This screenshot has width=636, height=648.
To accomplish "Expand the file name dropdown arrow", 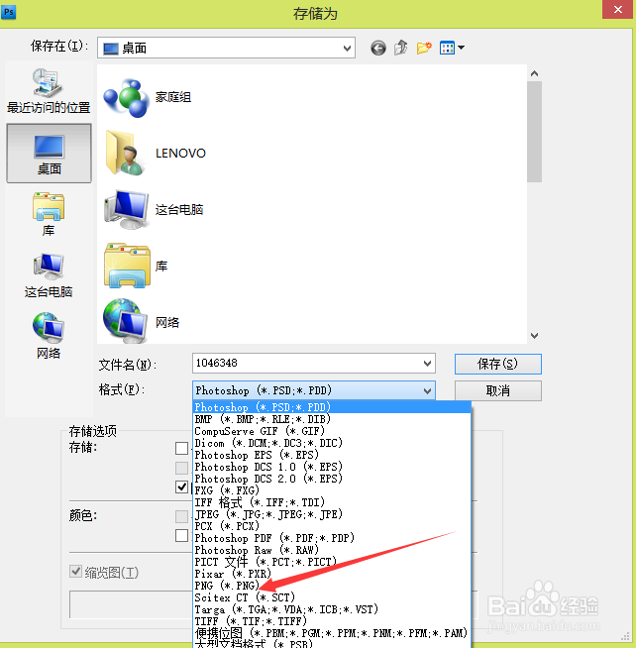I will 427,364.
